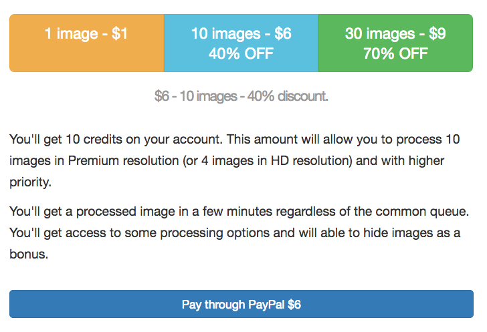This screenshot has width=487, height=332.
Task: Select the "1 image - $1" plan
Action: pyautogui.click(x=86, y=34)
